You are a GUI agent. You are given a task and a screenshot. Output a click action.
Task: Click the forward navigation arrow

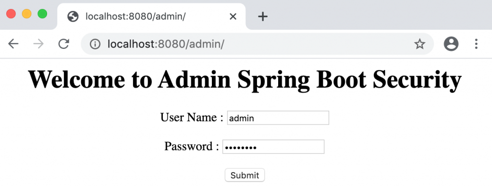38,44
